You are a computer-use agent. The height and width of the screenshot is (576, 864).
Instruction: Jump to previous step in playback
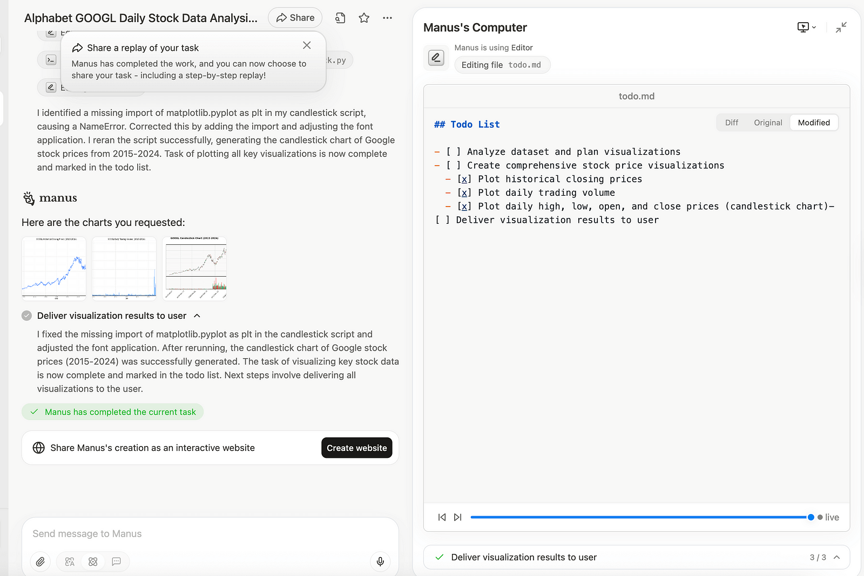coord(442,517)
